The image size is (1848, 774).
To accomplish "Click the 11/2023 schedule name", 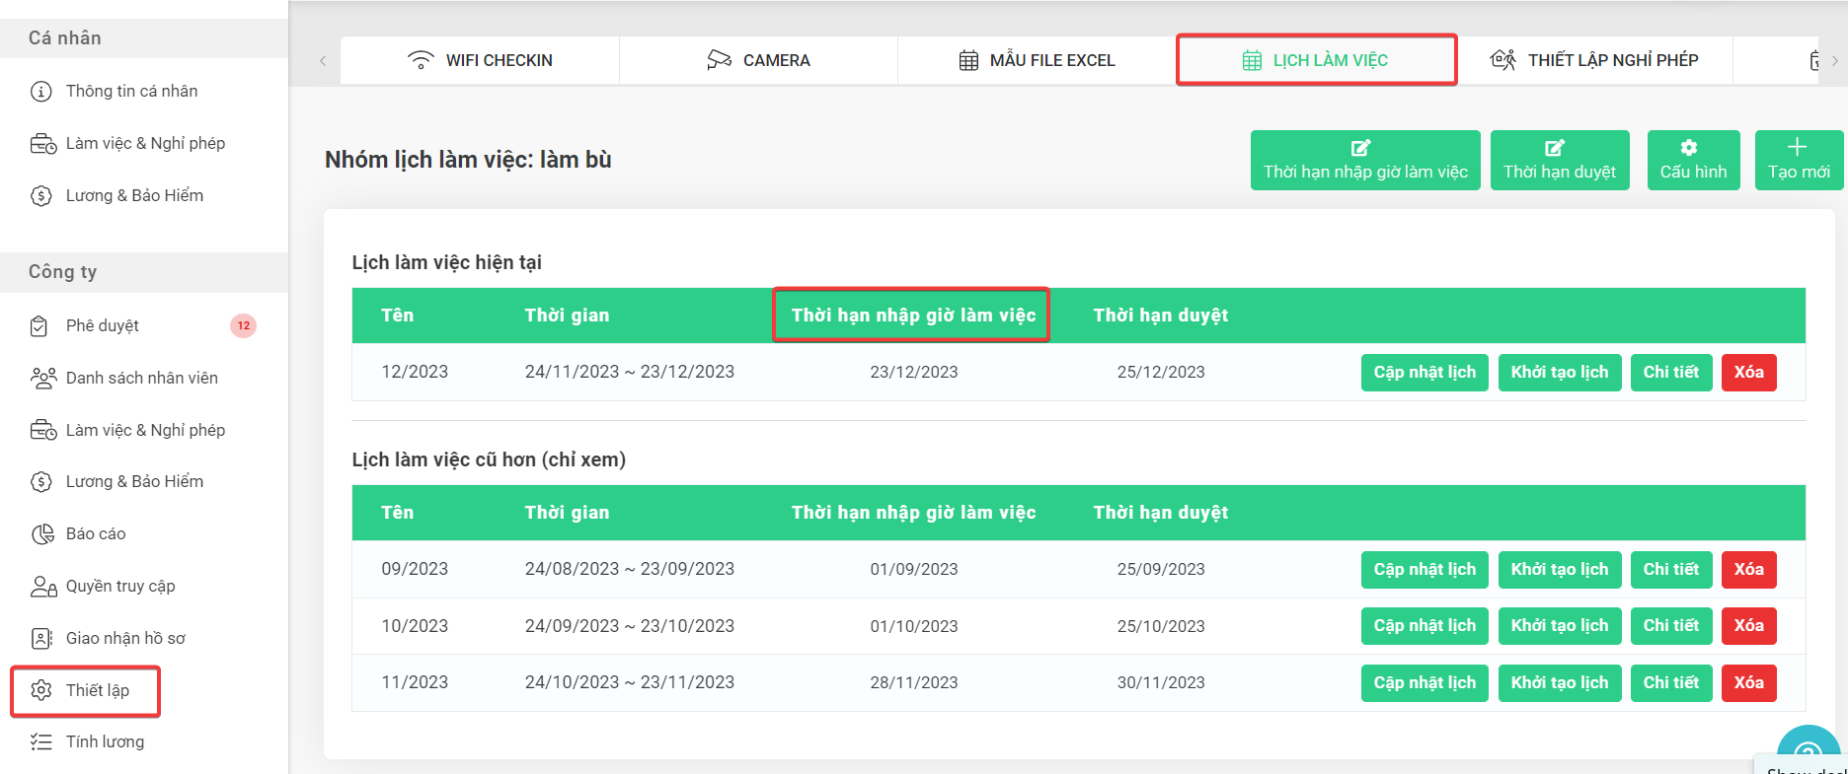I will 415,682.
